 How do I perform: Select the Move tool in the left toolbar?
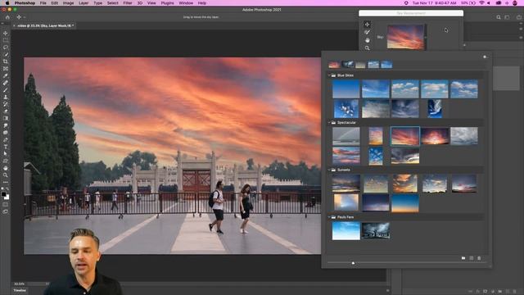coord(6,33)
